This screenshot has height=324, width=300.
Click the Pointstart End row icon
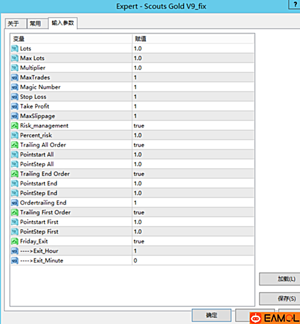(x=15, y=184)
